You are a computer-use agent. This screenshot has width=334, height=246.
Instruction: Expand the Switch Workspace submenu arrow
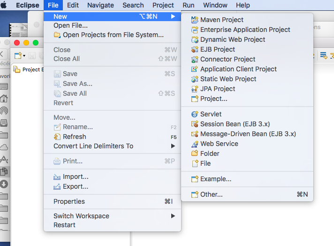173,216
